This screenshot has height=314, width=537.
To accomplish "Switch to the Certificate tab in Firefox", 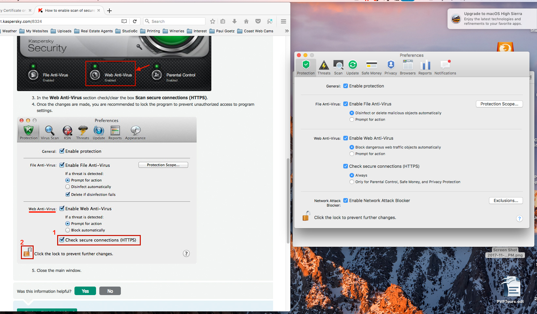I will (x=13, y=10).
